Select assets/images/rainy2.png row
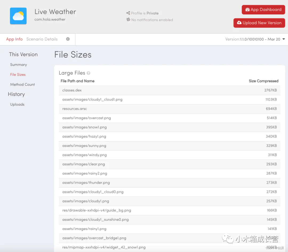This screenshot has height=252, width=288. click(169, 173)
